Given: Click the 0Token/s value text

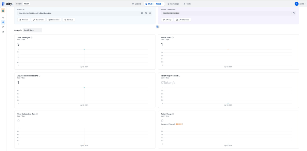Looking at the screenshot, I should coord(168,82).
